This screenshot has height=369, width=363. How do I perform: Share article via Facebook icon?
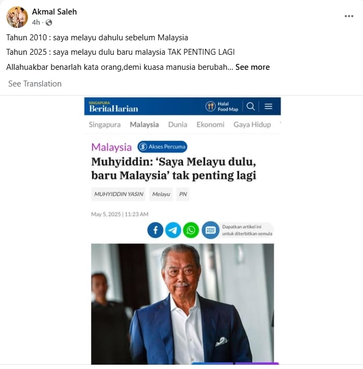(x=155, y=230)
